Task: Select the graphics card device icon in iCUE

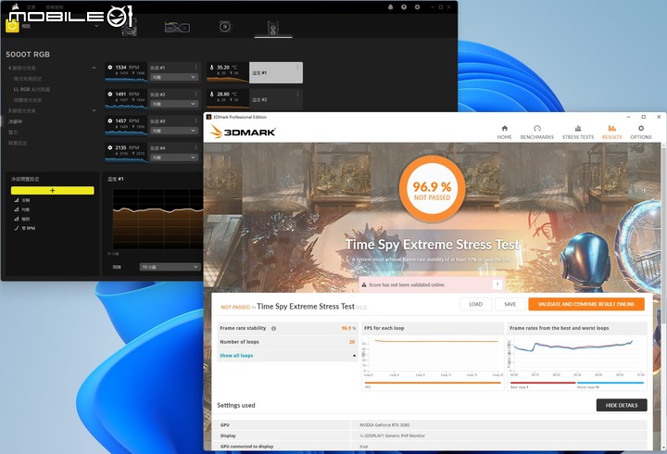Action: point(177,27)
